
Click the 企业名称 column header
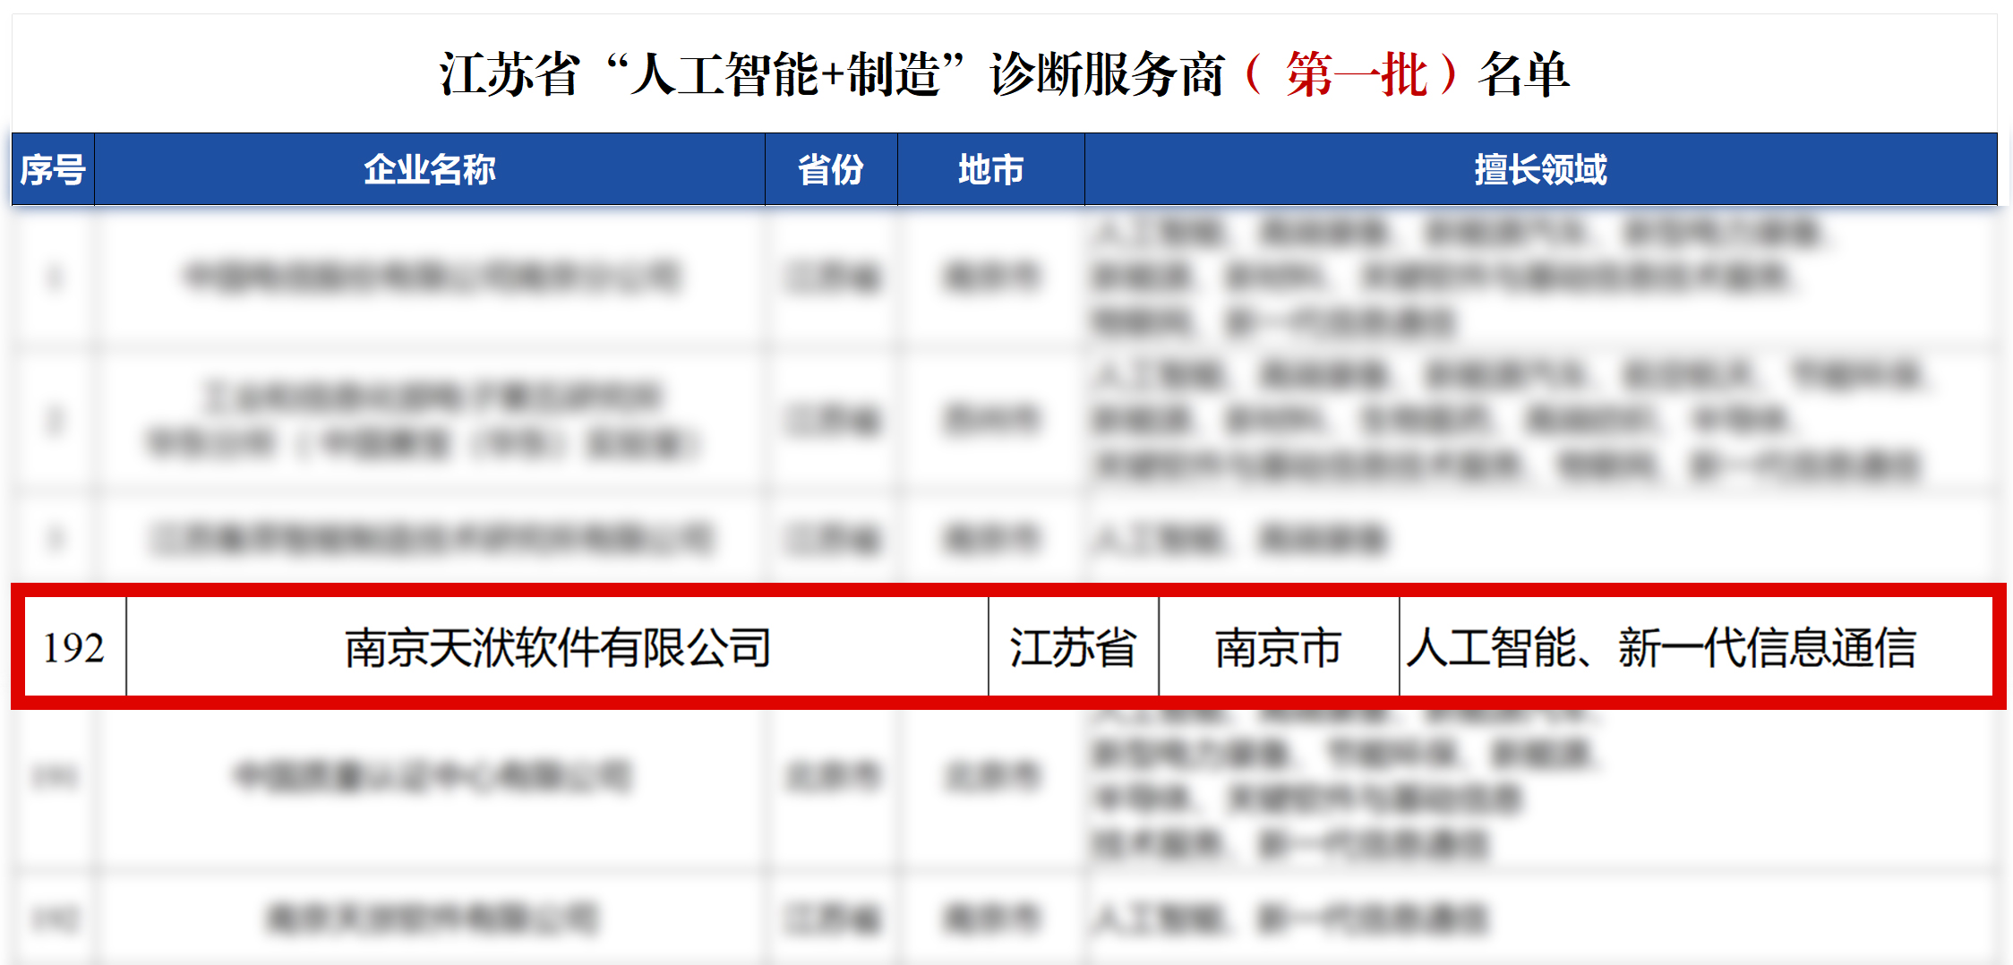pyautogui.click(x=430, y=169)
